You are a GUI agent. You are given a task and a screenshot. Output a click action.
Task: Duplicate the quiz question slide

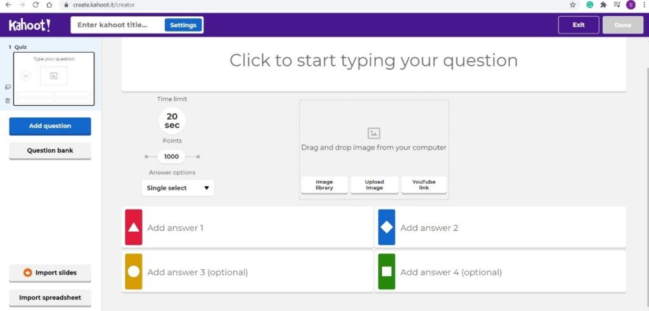tap(8, 87)
